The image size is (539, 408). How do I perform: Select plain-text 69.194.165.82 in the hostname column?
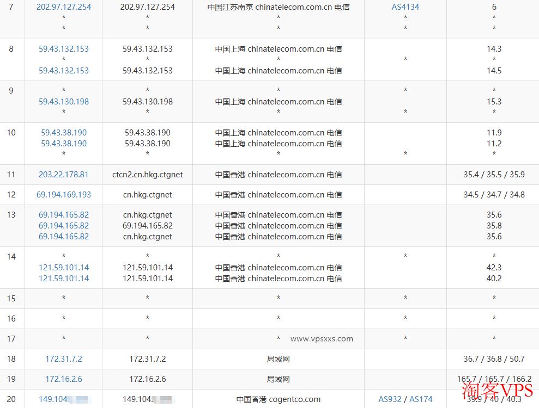click(148, 225)
